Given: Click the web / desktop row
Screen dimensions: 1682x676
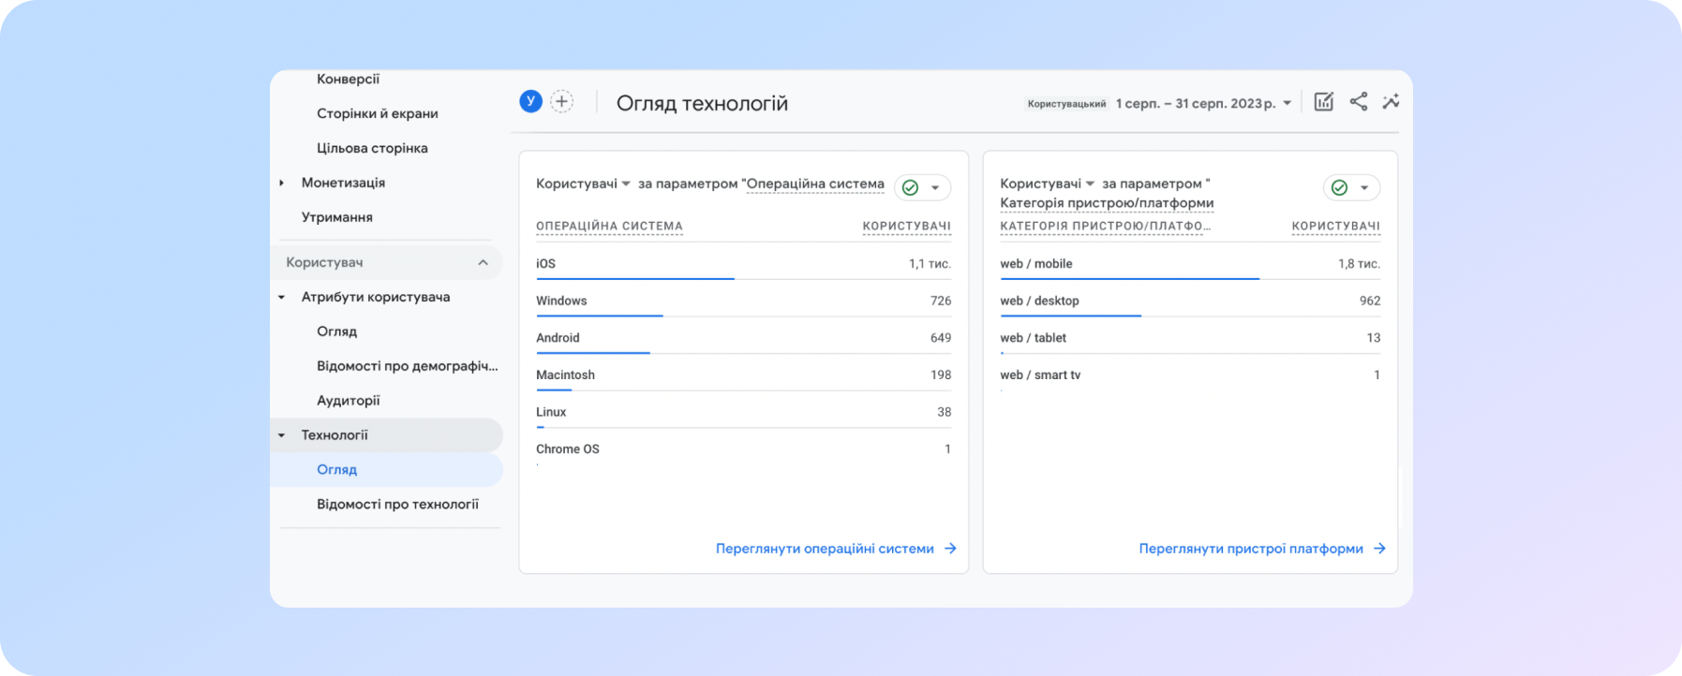Looking at the screenshot, I should [x=1190, y=301].
